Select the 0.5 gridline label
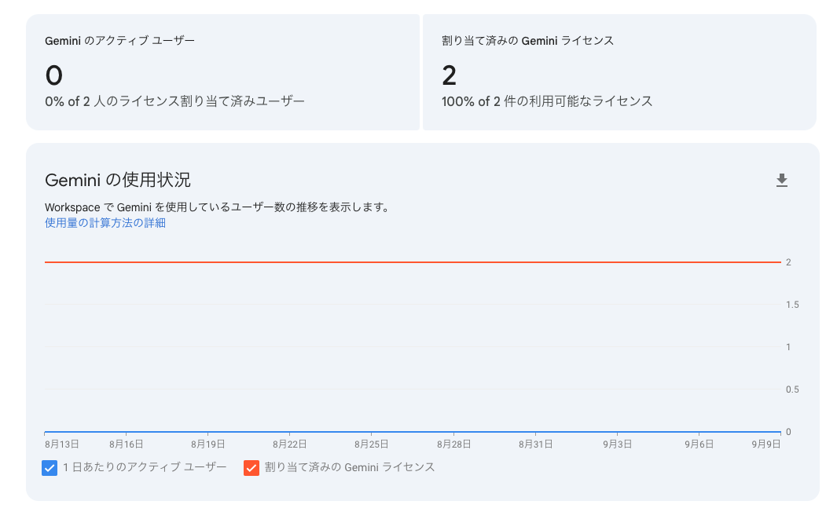This screenshot has height=512, width=837. [x=792, y=389]
